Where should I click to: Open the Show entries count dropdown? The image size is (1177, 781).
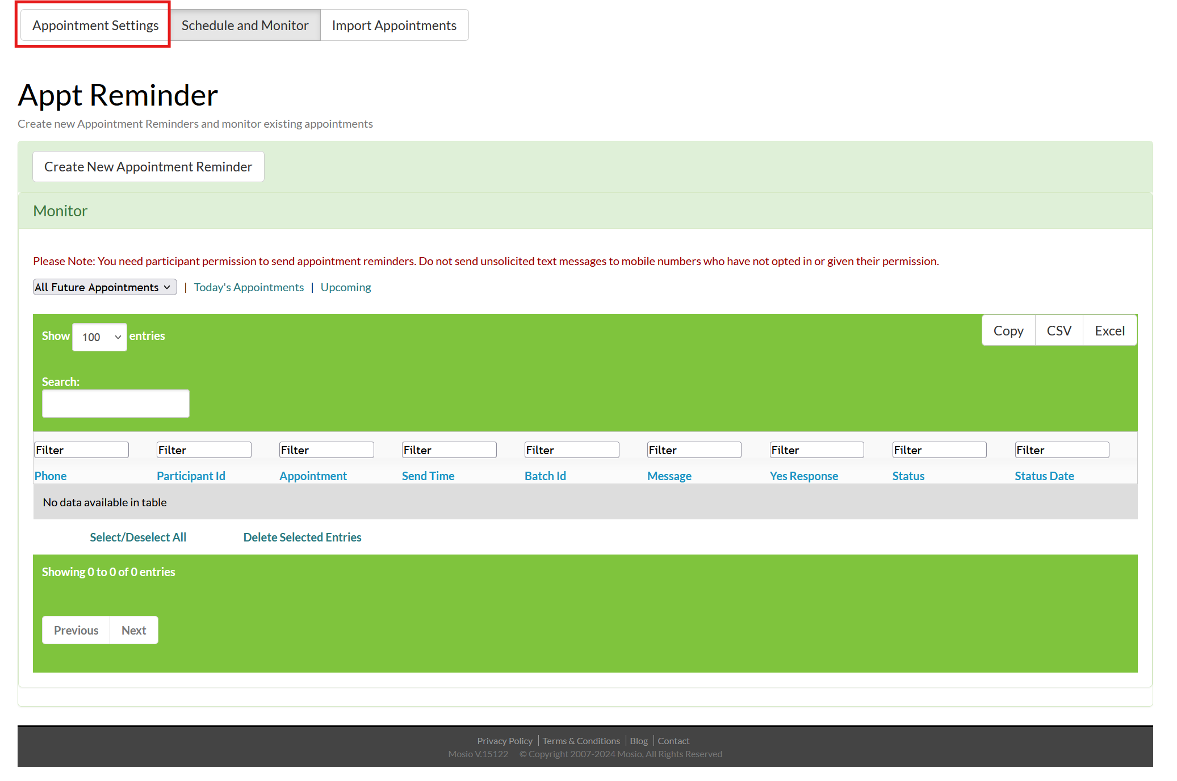click(x=99, y=337)
